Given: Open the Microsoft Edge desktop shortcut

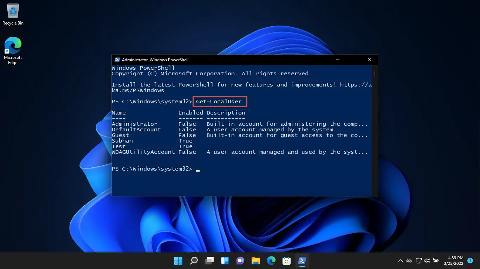Looking at the screenshot, I should (13, 51).
